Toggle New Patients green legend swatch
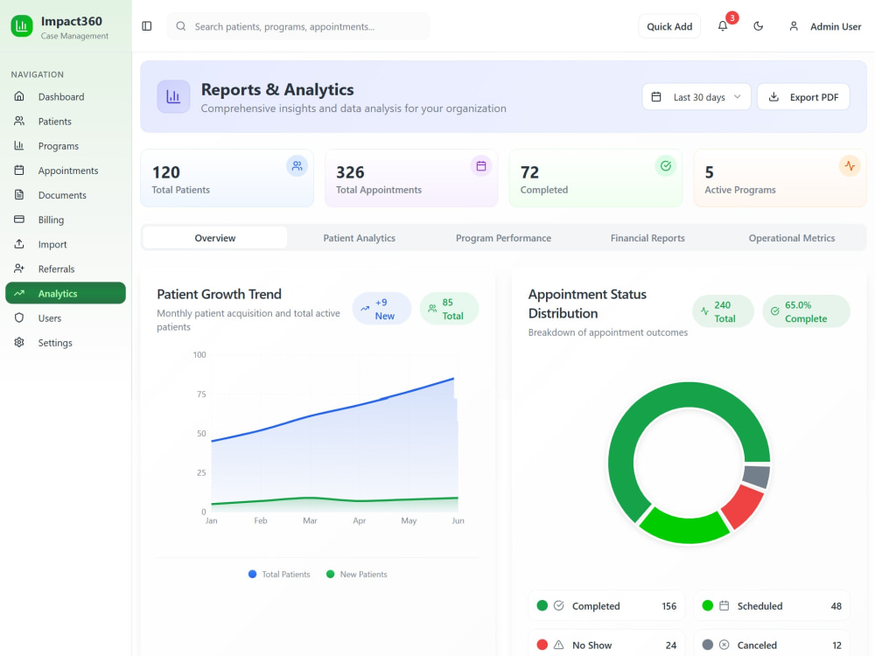Screen dimensions: 875x656 pos(331,574)
